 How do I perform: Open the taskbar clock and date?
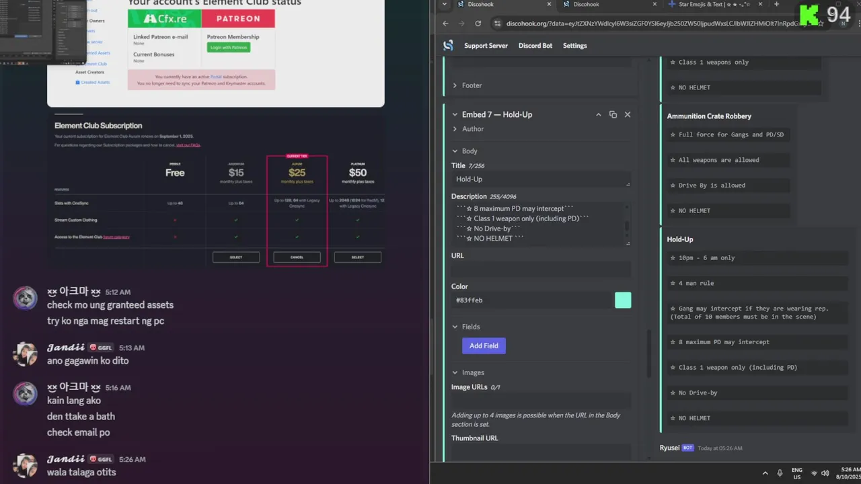click(848, 473)
